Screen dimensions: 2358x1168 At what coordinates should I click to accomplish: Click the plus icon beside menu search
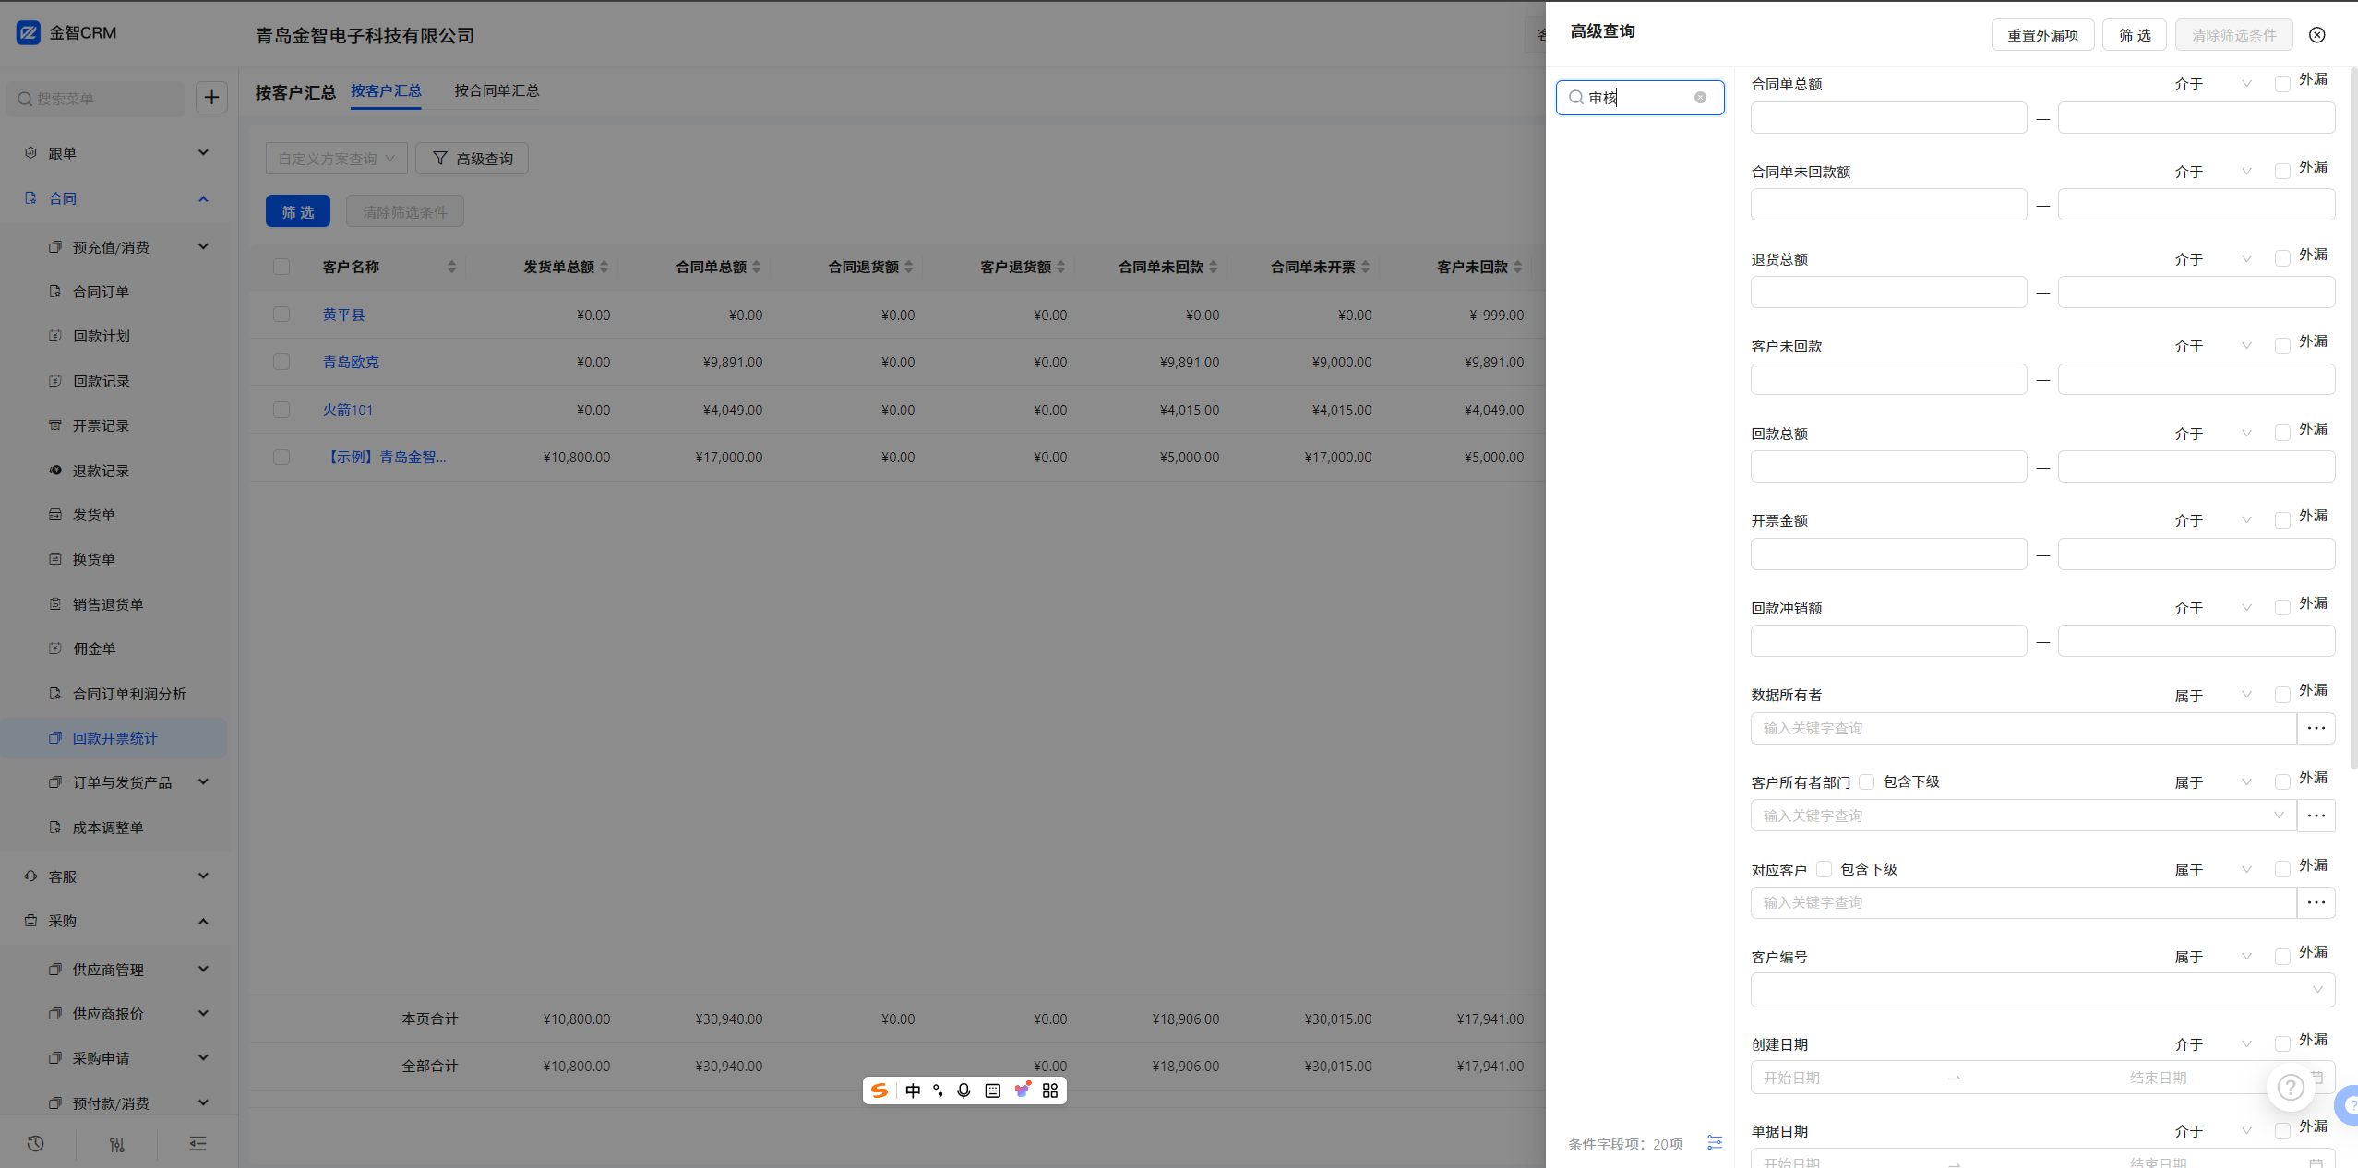[x=211, y=98]
